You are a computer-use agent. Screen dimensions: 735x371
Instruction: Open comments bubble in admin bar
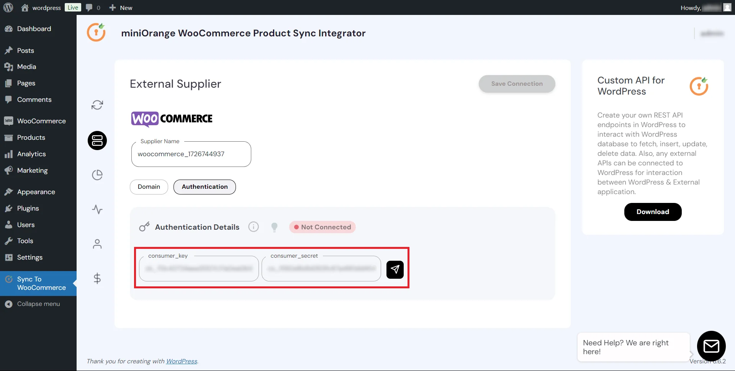[x=93, y=8]
